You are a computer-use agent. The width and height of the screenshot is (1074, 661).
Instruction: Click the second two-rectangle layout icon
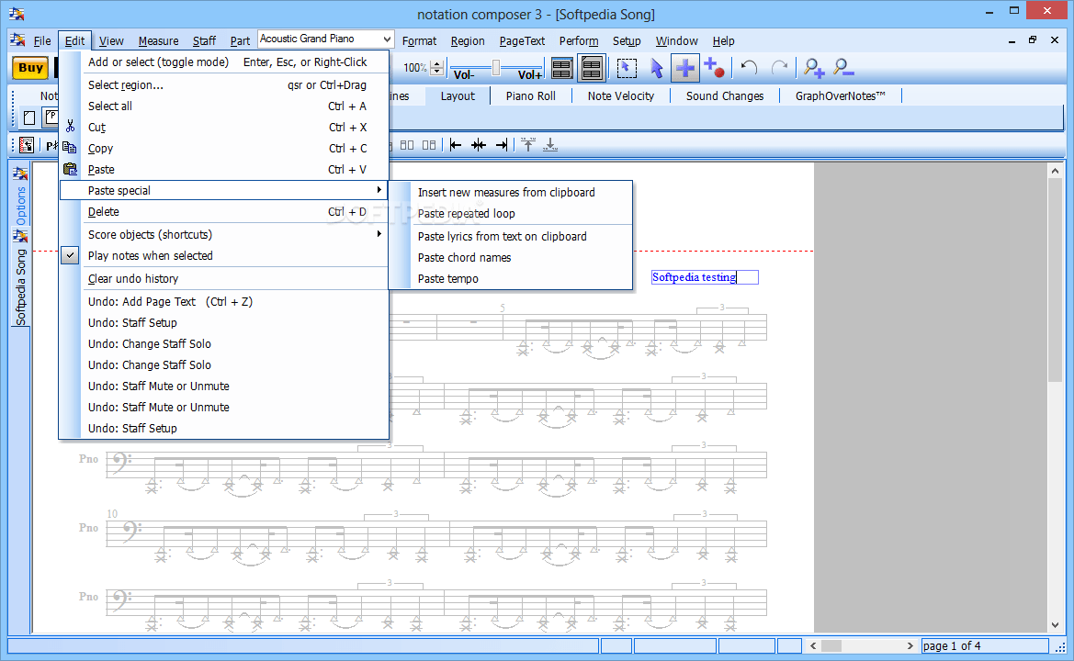point(429,145)
